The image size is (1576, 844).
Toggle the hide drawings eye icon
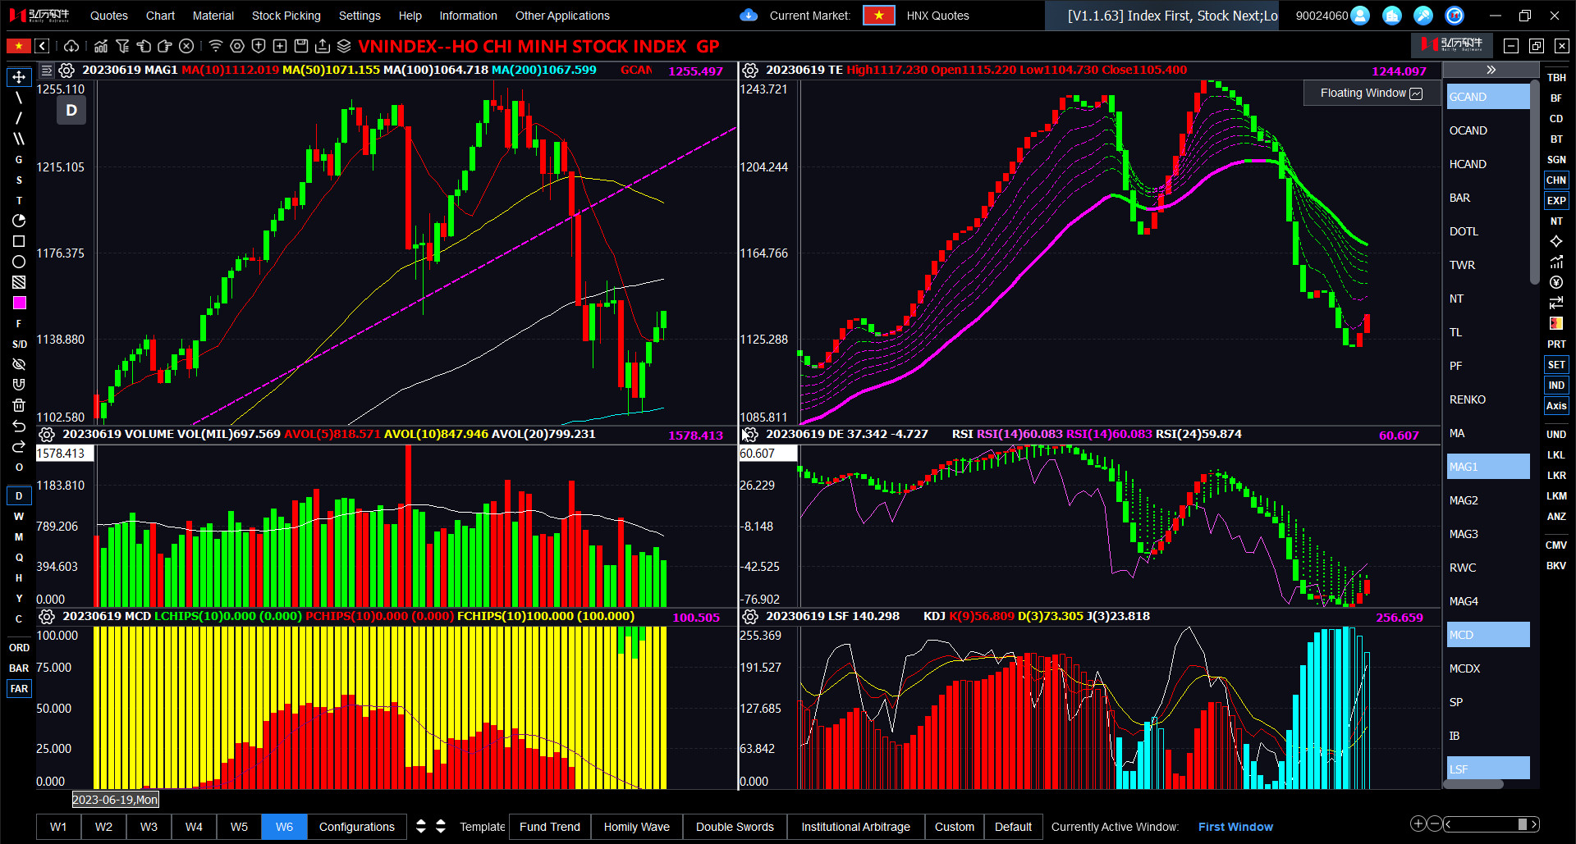(19, 364)
